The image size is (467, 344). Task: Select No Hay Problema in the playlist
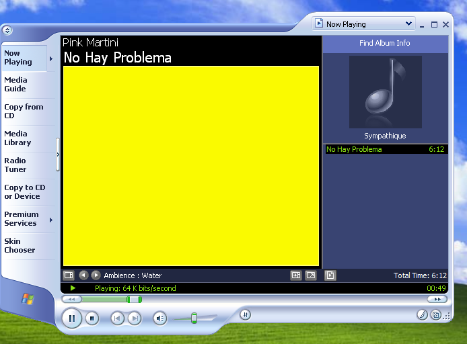(x=386, y=149)
